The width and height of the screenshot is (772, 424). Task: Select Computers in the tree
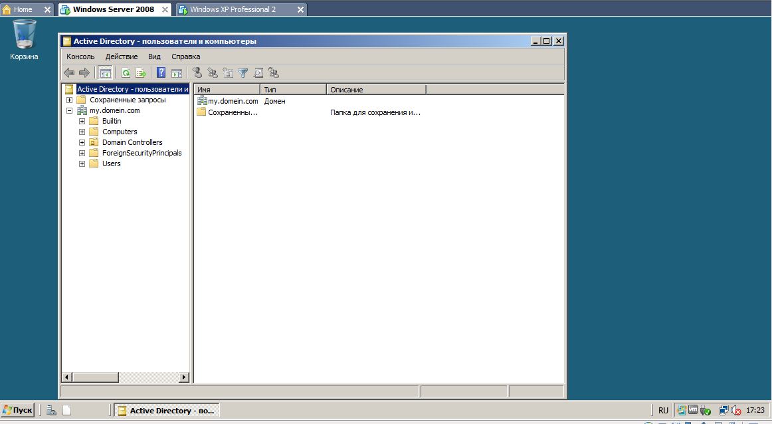pos(120,132)
